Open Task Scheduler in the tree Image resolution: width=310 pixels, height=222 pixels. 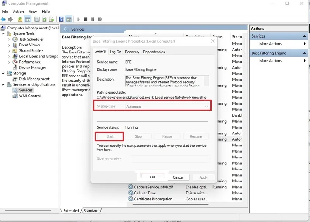click(x=31, y=39)
